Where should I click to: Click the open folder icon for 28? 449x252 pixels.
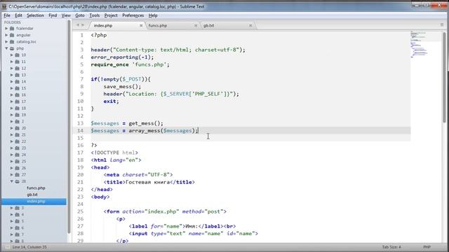tap(17, 181)
